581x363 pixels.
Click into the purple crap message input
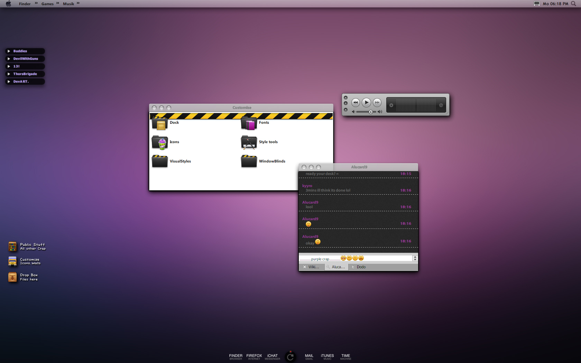356,258
